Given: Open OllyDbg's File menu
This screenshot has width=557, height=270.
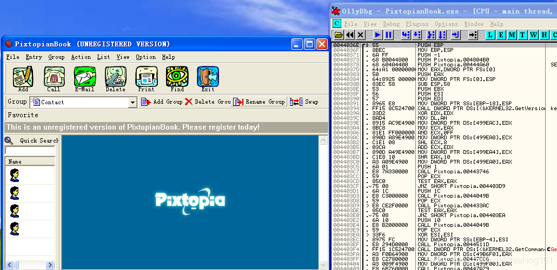Looking at the screenshot, I should (x=350, y=24).
